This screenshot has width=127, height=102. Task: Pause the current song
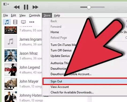26,7
